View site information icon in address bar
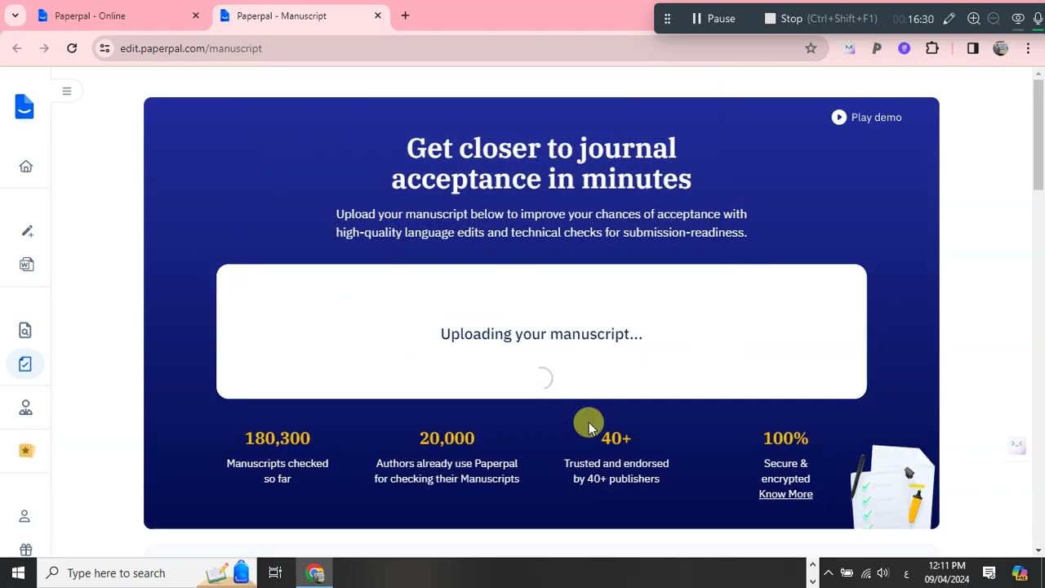The width and height of the screenshot is (1045, 588). pyautogui.click(x=104, y=48)
